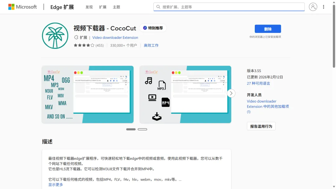Screen dimensions: 336x189
Task: Click the 开发人员 heading
Action: coord(254,95)
